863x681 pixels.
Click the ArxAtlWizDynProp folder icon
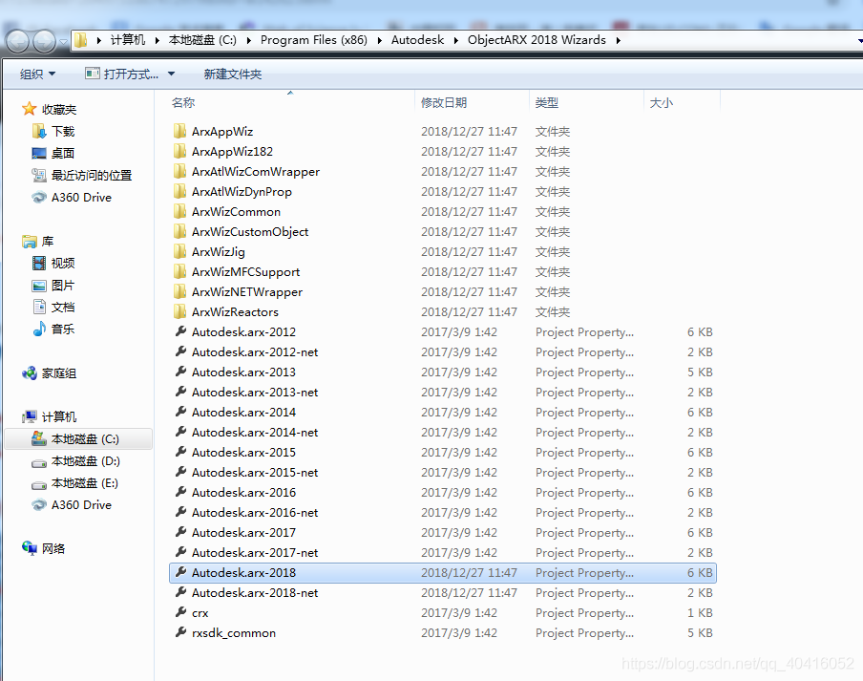pyautogui.click(x=180, y=191)
